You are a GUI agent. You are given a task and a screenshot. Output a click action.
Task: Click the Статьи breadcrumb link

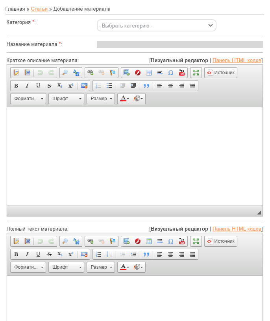point(39,9)
